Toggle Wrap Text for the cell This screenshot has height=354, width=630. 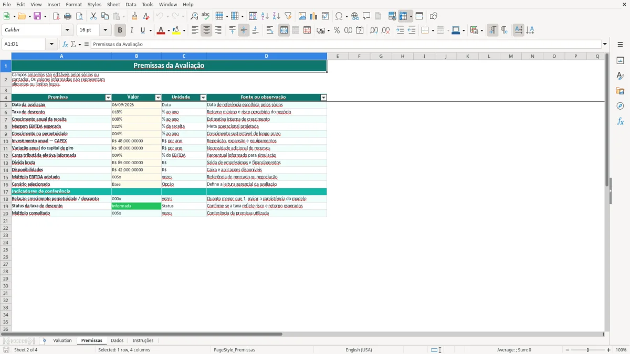click(270, 30)
